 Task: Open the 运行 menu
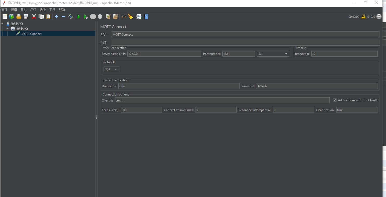coord(33,10)
